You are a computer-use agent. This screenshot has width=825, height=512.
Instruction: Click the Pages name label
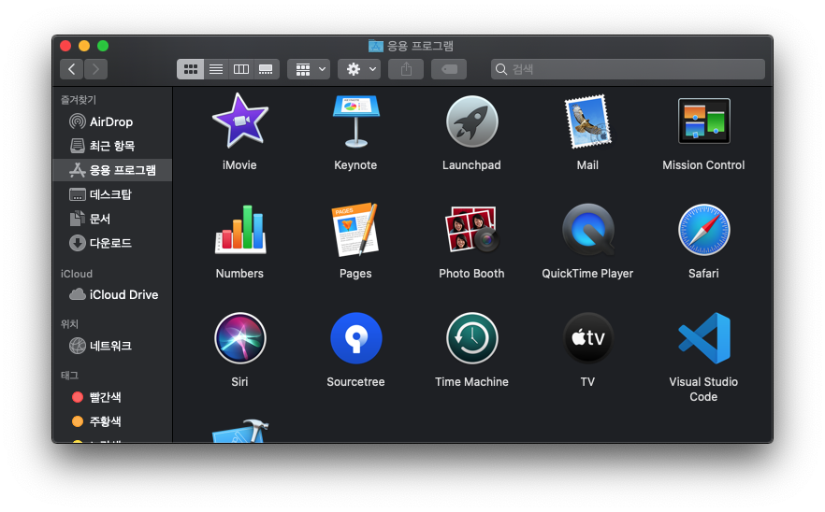[x=355, y=274]
